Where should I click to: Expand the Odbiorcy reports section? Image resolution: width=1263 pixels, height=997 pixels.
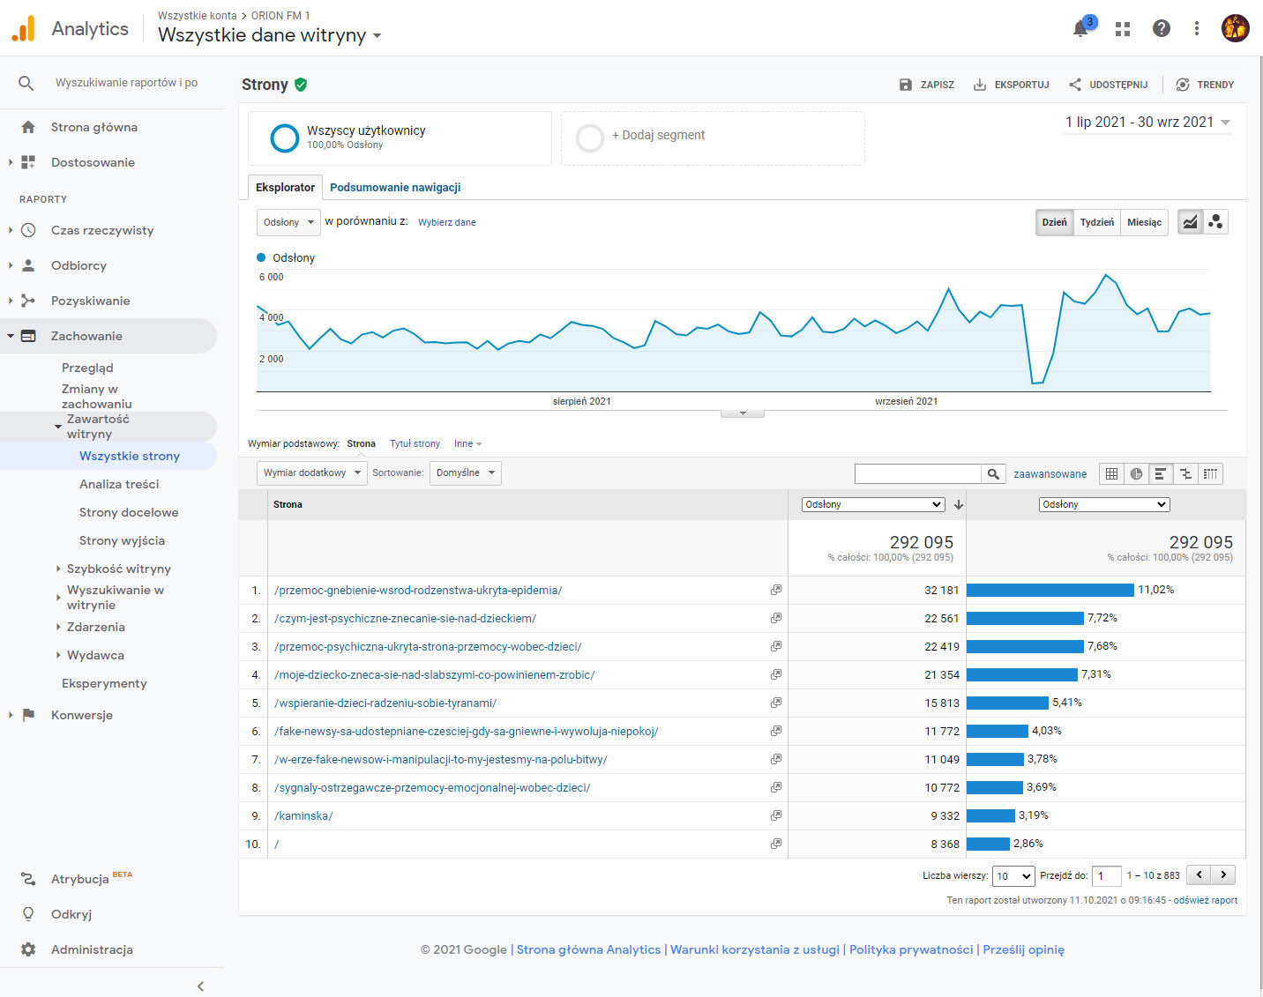78,265
